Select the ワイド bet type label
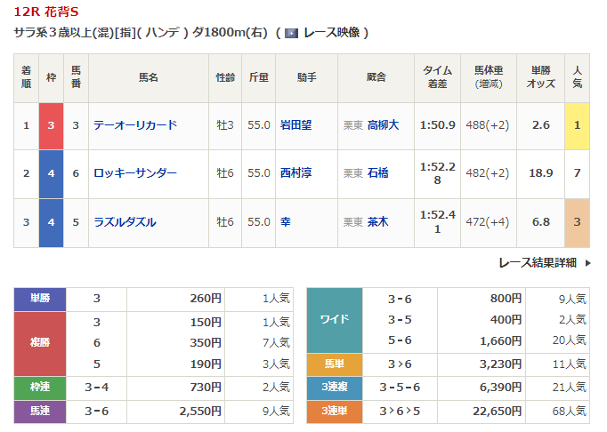607x432 pixels. pyautogui.click(x=334, y=320)
